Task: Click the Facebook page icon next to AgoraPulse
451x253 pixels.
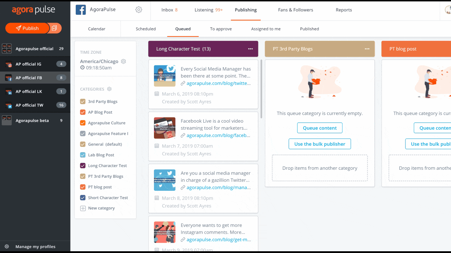Action: 81,10
